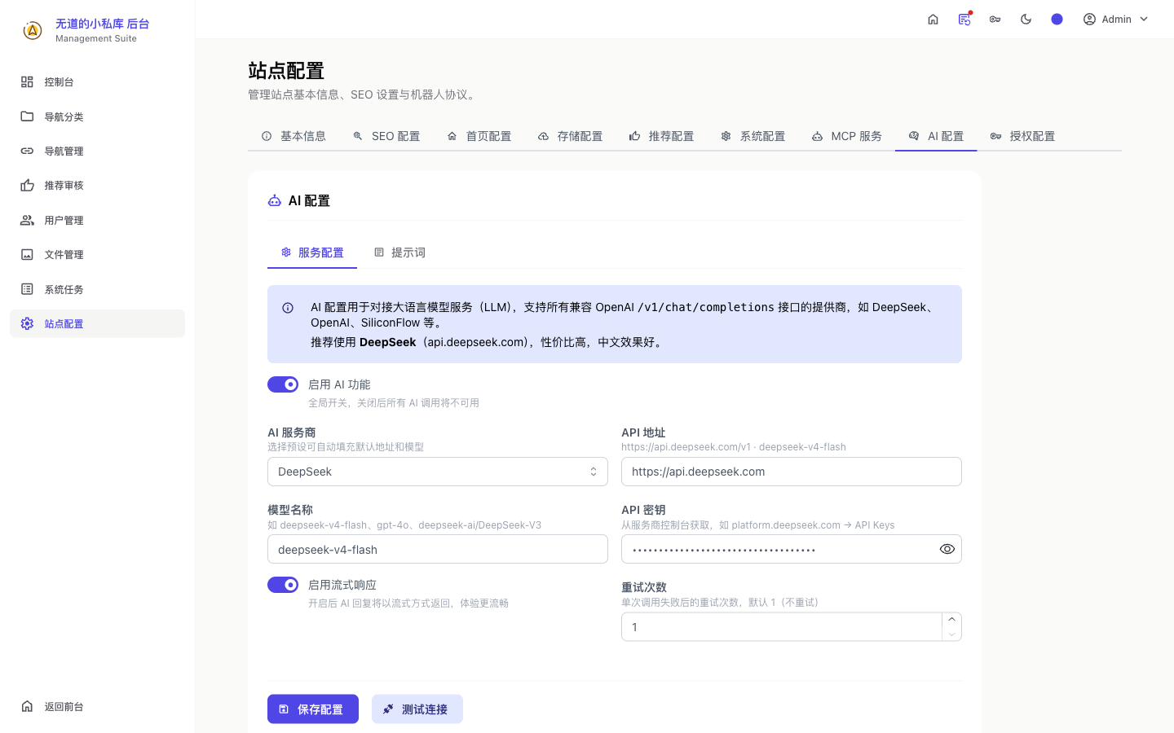1174x733 pixels.
Task: Click 保存配置 button
Action: 313,709
